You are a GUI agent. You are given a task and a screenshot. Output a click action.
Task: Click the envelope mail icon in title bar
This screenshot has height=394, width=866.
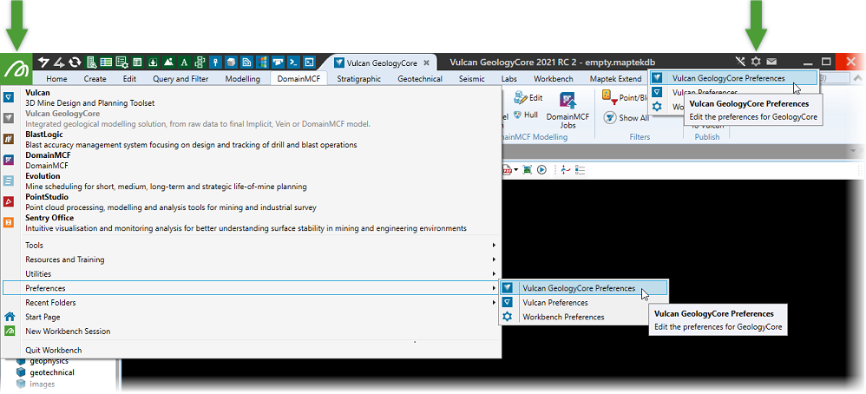tap(771, 62)
